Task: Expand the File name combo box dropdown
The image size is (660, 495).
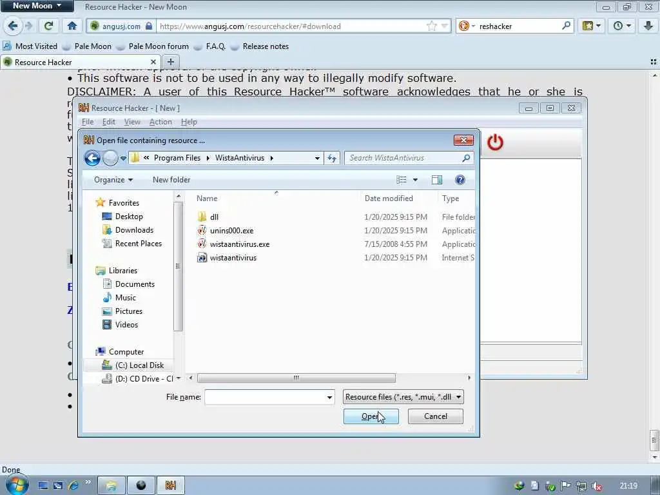Action: pos(329,397)
